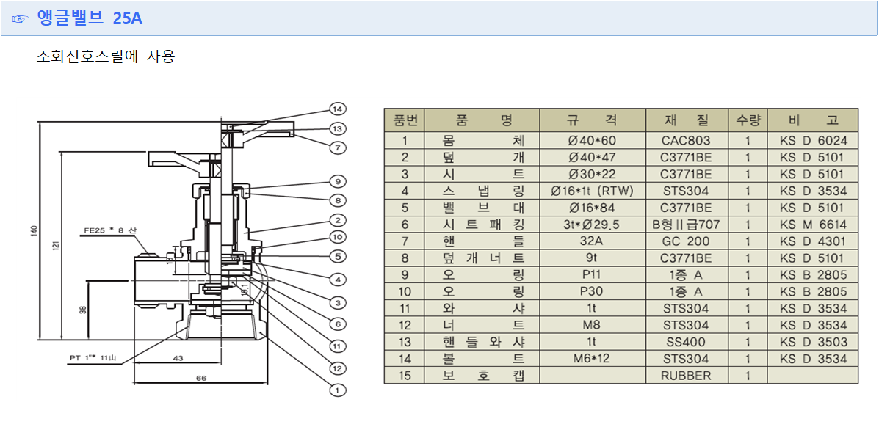Click callout balloon 6 on the diagram
The height and width of the screenshot is (427, 879).
click(x=338, y=324)
